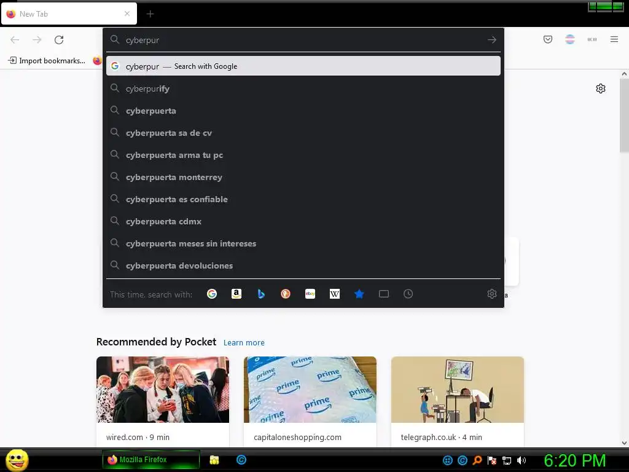Open the Save to Pocket icon
The height and width of the screenshot is (472, 629).
[x=547, y=39]
